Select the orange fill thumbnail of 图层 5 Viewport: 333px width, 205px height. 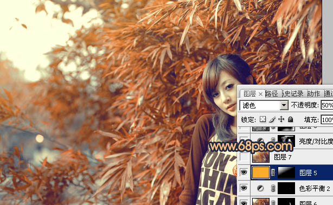tap(260, 172)
